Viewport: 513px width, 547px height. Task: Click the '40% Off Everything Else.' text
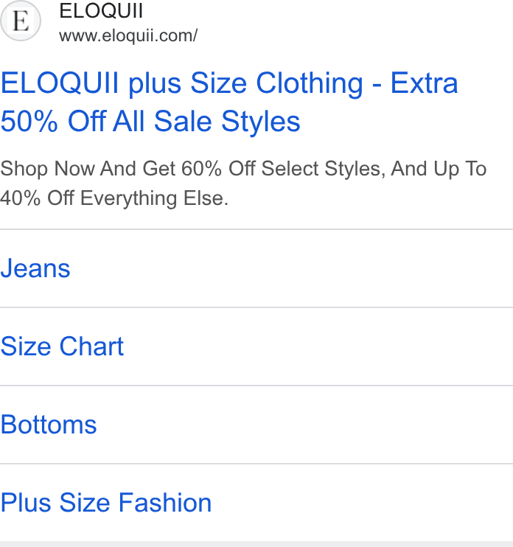click(x=114, y=198)
